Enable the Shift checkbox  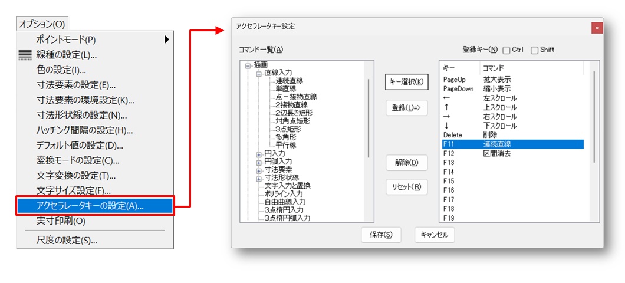tap(534, 50)
